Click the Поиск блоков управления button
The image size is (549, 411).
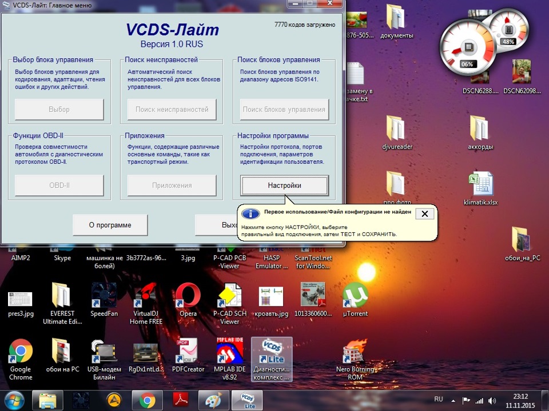(x=284, y=110)
